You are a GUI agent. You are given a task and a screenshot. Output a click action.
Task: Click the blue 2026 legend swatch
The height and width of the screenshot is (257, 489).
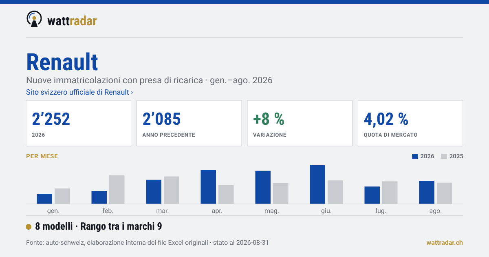tap(415, 156)
